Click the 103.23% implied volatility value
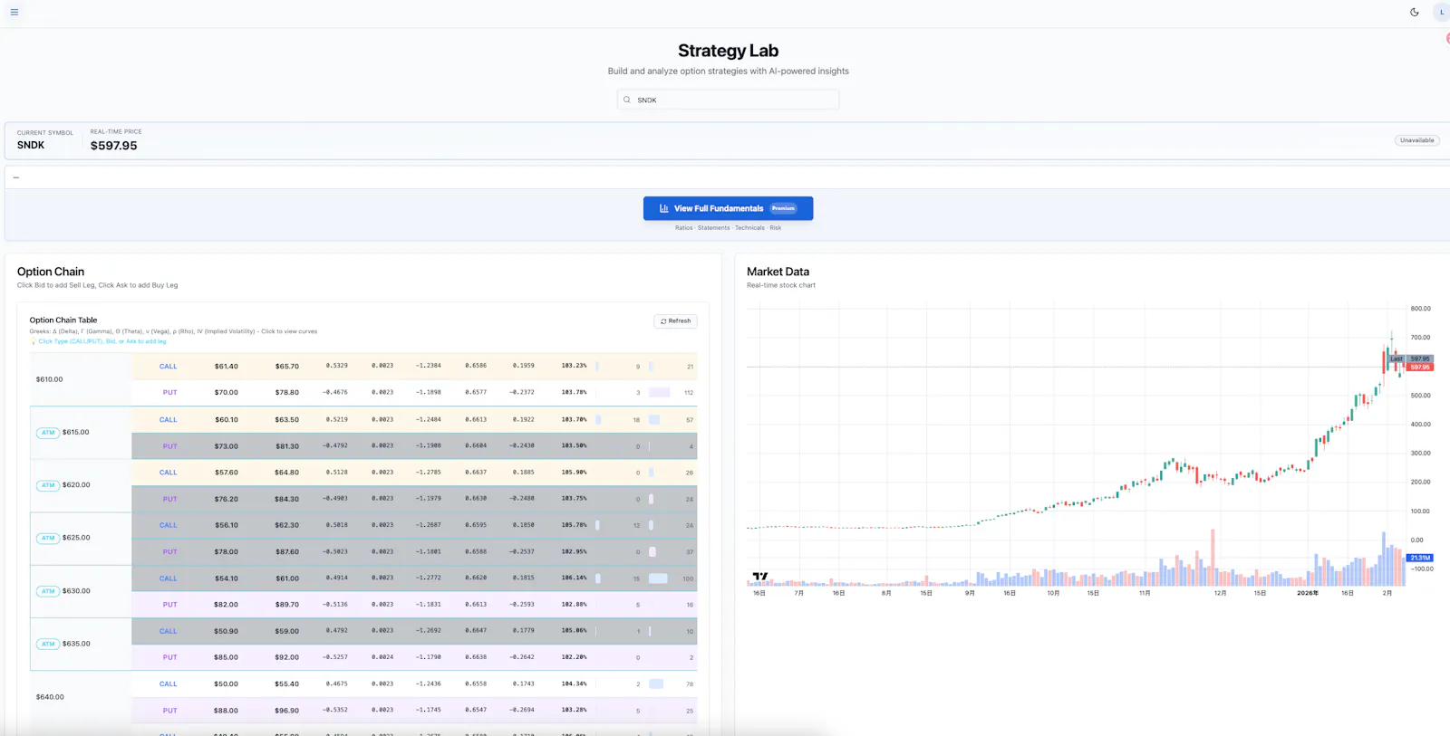The height and width of the screenshot is (736, 1450). 574,366
